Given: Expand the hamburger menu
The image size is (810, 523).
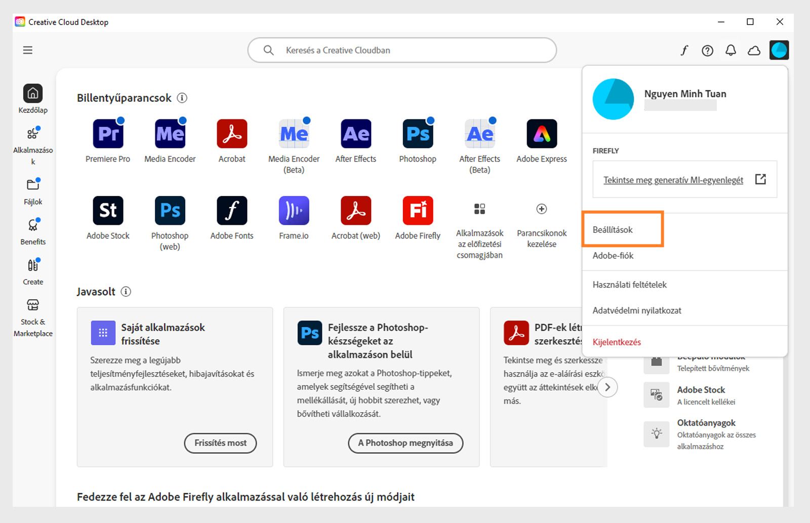Looking at the screenshot, I should click(x=28, y=50).
